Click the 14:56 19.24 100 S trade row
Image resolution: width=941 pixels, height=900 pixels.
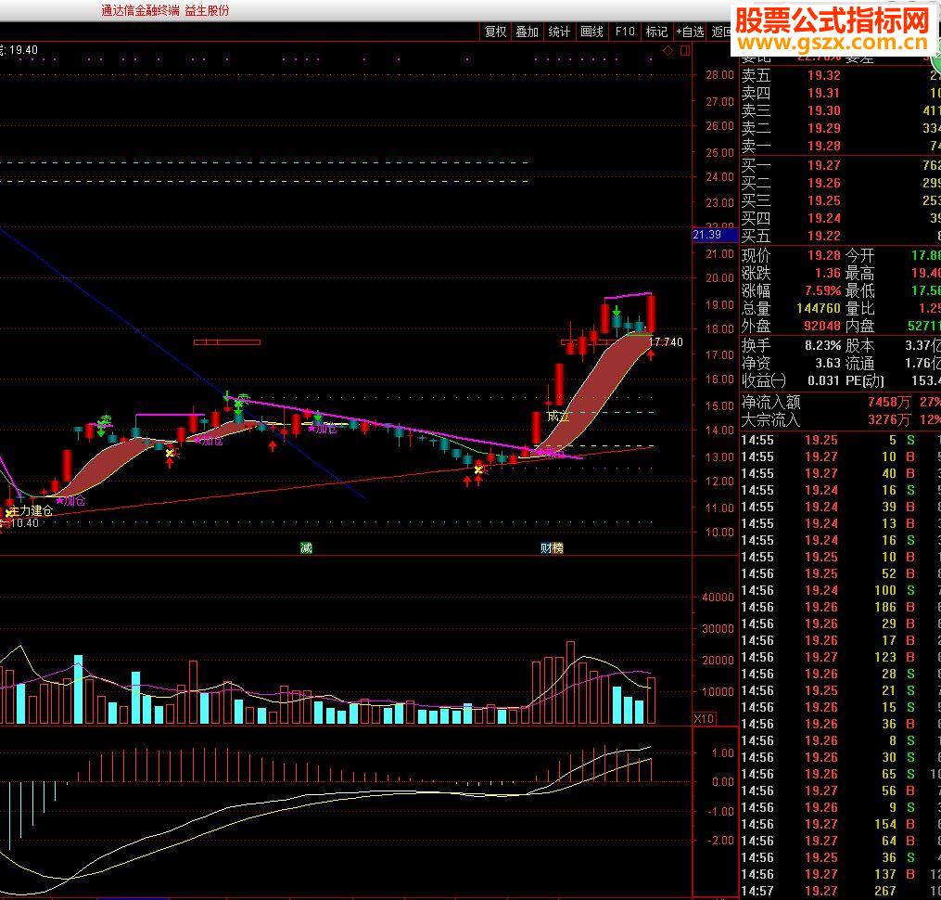coord(840,590)
